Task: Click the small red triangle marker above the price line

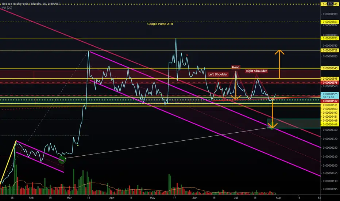Action: tap(187, 56)
